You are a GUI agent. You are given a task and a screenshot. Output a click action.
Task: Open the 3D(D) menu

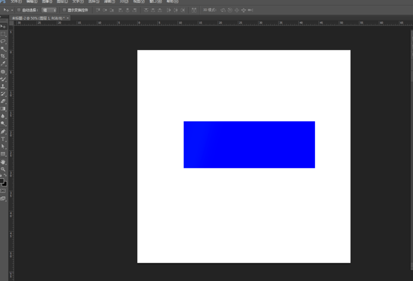[124, 1]
